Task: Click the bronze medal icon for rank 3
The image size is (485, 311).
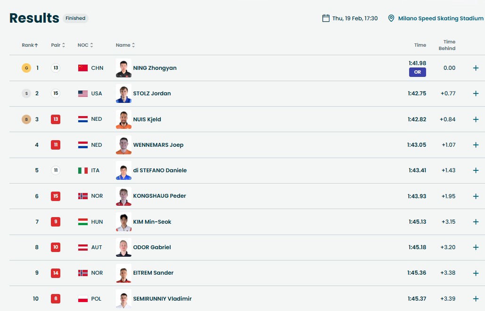Action: click(x=26, y=119)
